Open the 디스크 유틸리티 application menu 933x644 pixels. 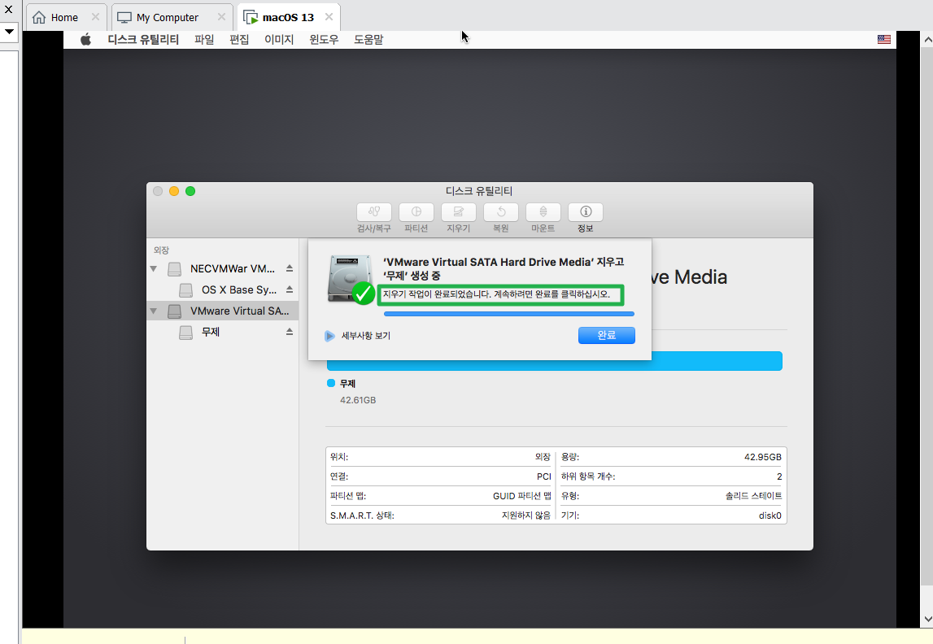[x=143, y=39]
